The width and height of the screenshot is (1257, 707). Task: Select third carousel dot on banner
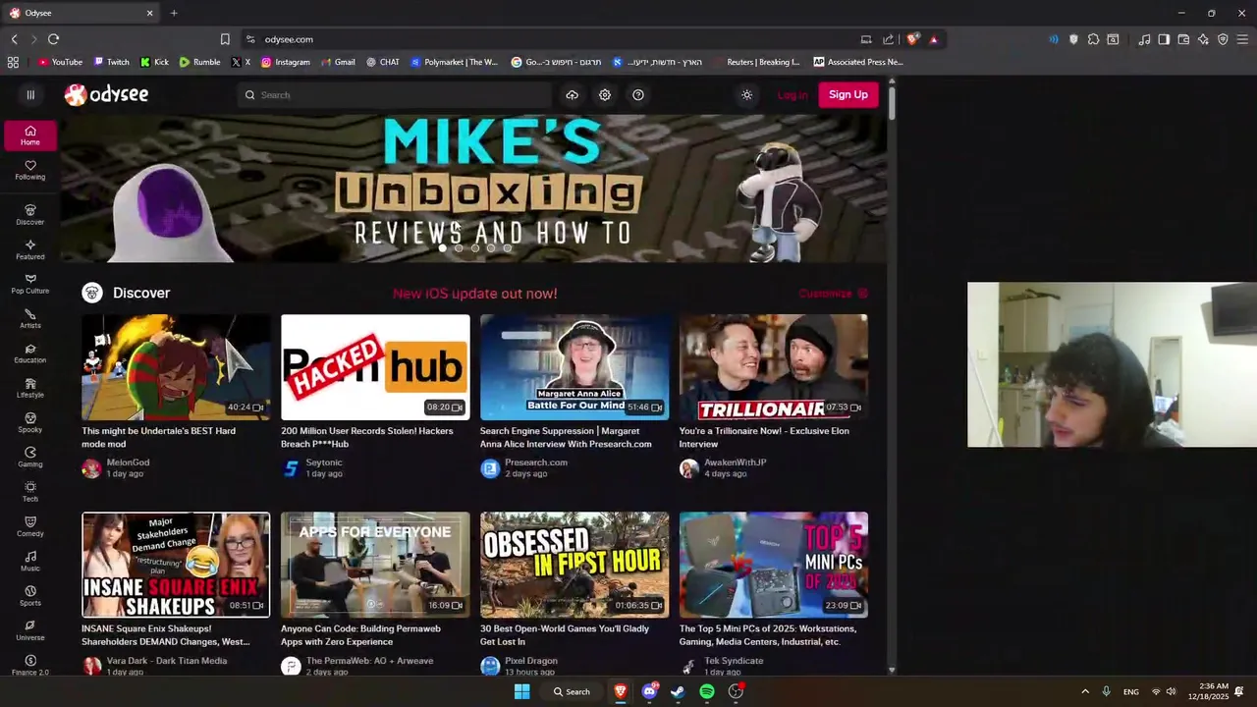click(475, 248)
